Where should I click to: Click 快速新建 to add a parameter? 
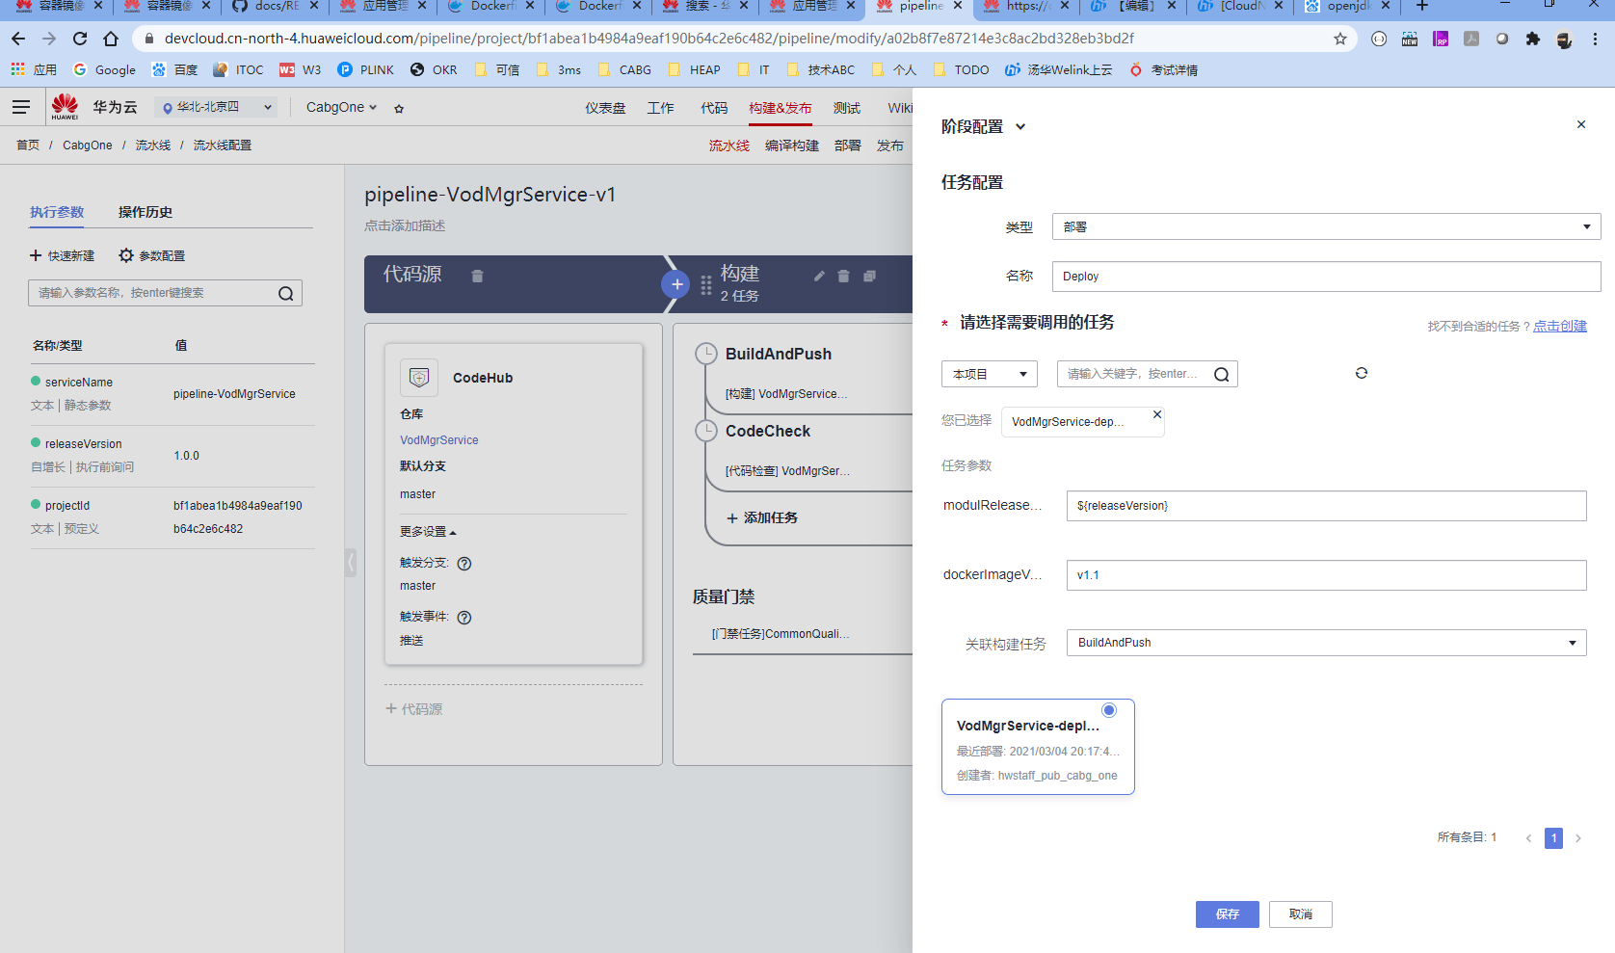click(x=63, y=255)
